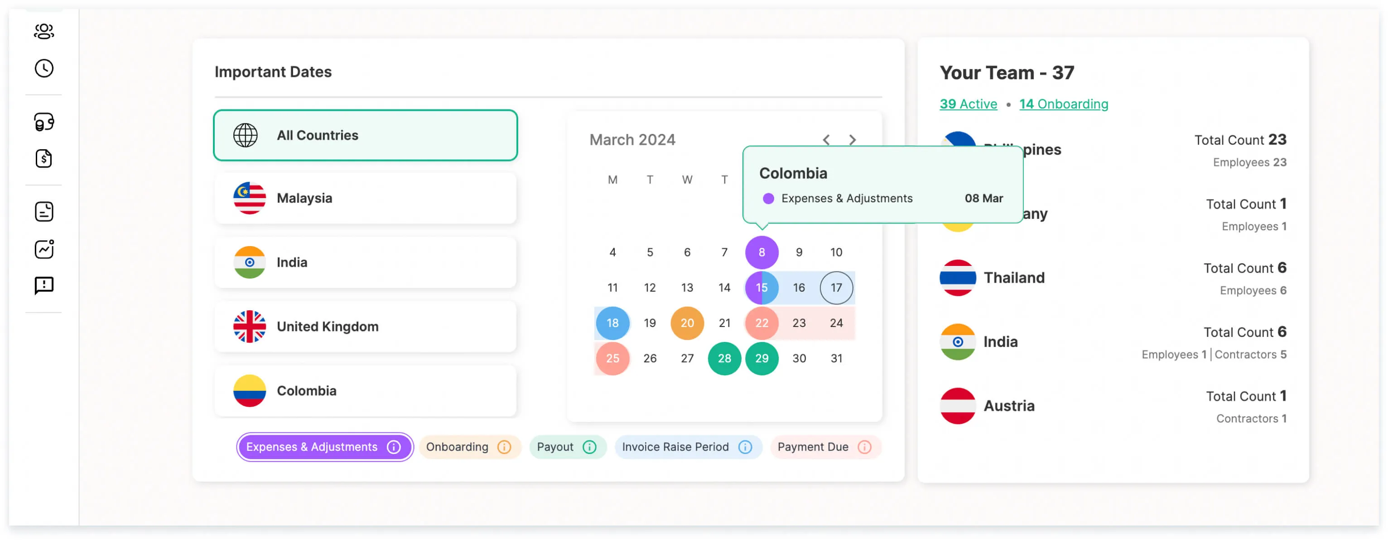
Task: Select March 15 on calendar
Action: tap(761, 288)
